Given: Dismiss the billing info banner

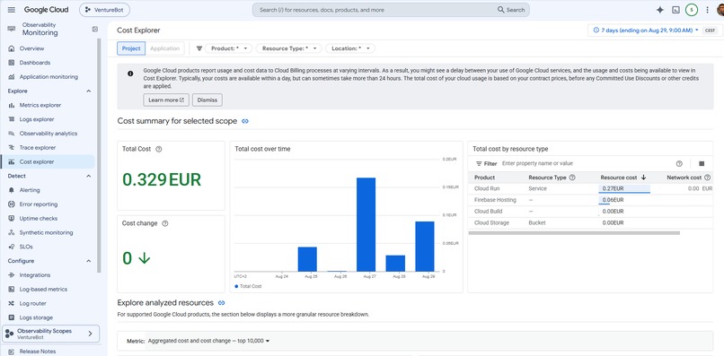Looking at the screenshot, I should pos(207,100).
